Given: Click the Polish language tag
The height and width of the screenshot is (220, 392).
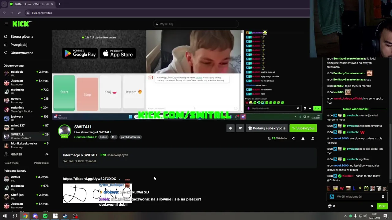Looking at the screenshot, I should pyautogui.click(x=104, y=137).
